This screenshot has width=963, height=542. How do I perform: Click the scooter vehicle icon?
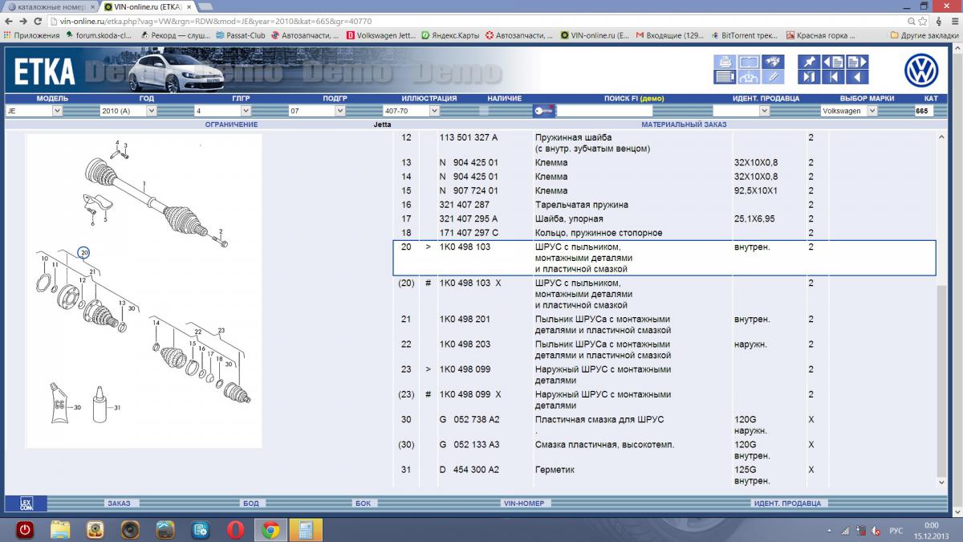[x=749, y=77]
